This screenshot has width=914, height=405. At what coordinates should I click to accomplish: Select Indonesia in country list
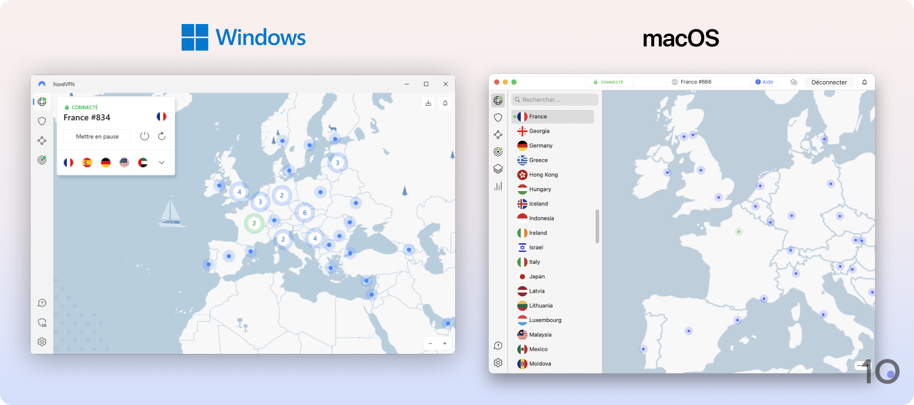[553, 218]
